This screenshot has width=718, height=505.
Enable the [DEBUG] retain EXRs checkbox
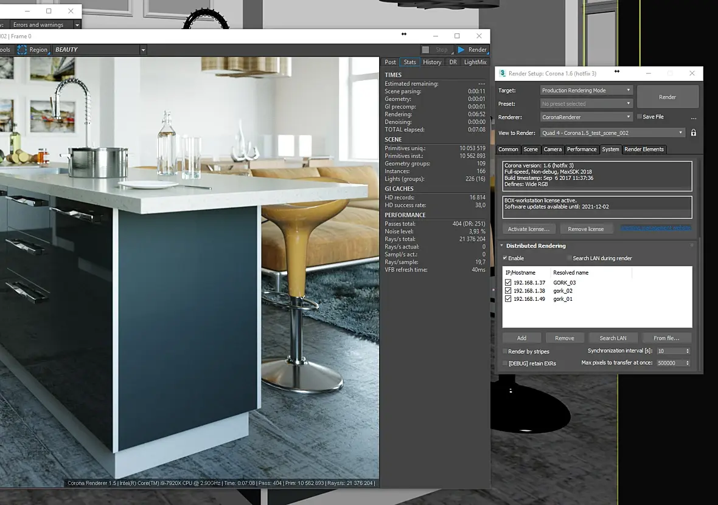tap(505, 363)
